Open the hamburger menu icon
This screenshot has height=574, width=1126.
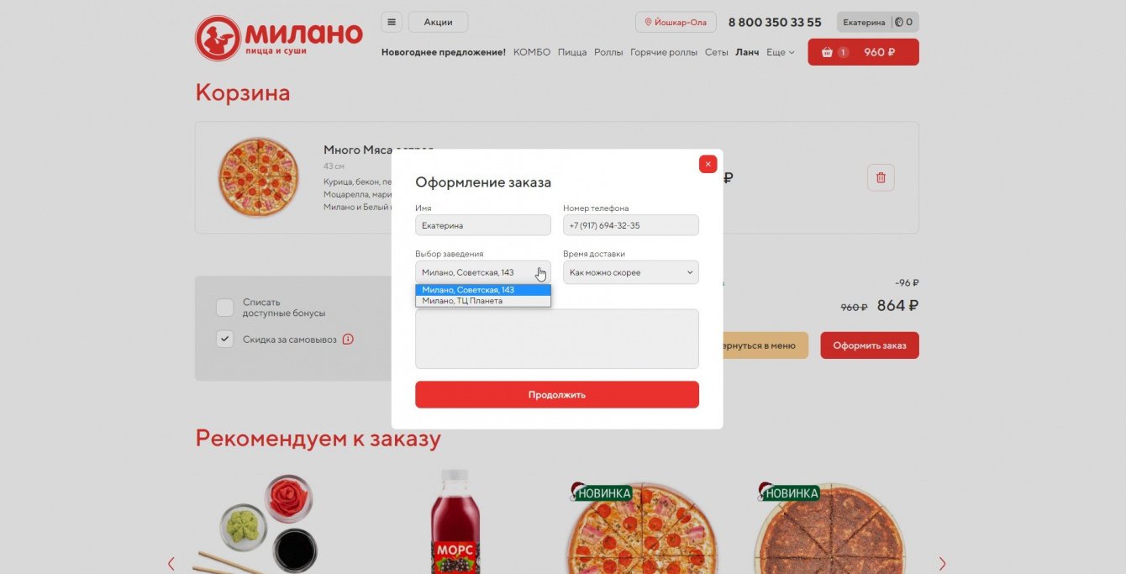[x=392, y=22]
